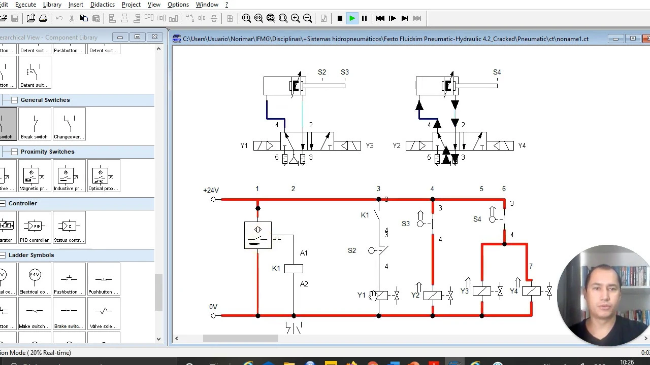Open the Didactics menu

coord(102,5)
